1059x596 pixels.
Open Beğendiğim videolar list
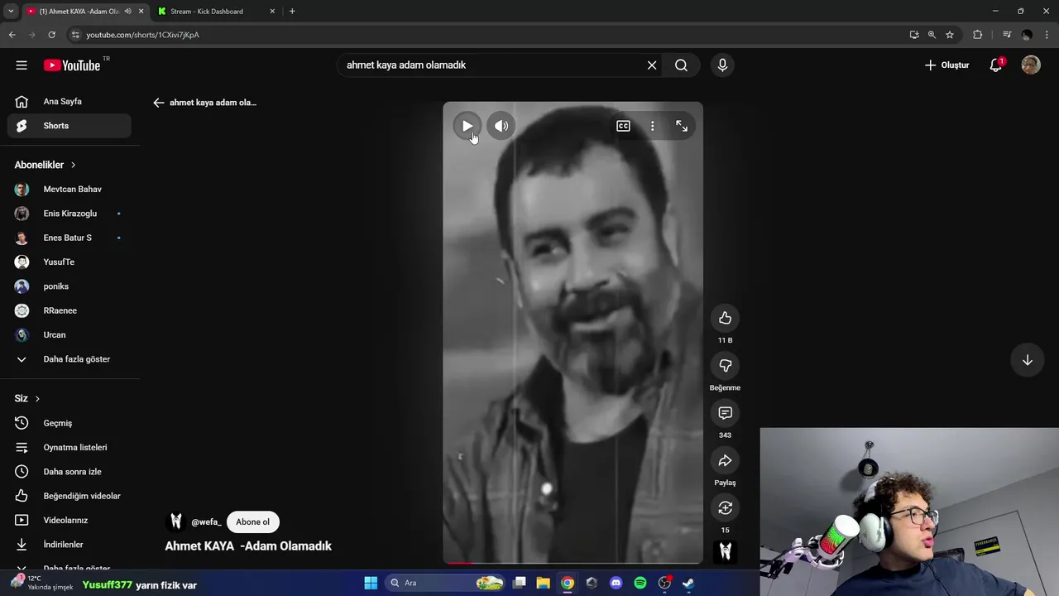(x=69, y=496)
